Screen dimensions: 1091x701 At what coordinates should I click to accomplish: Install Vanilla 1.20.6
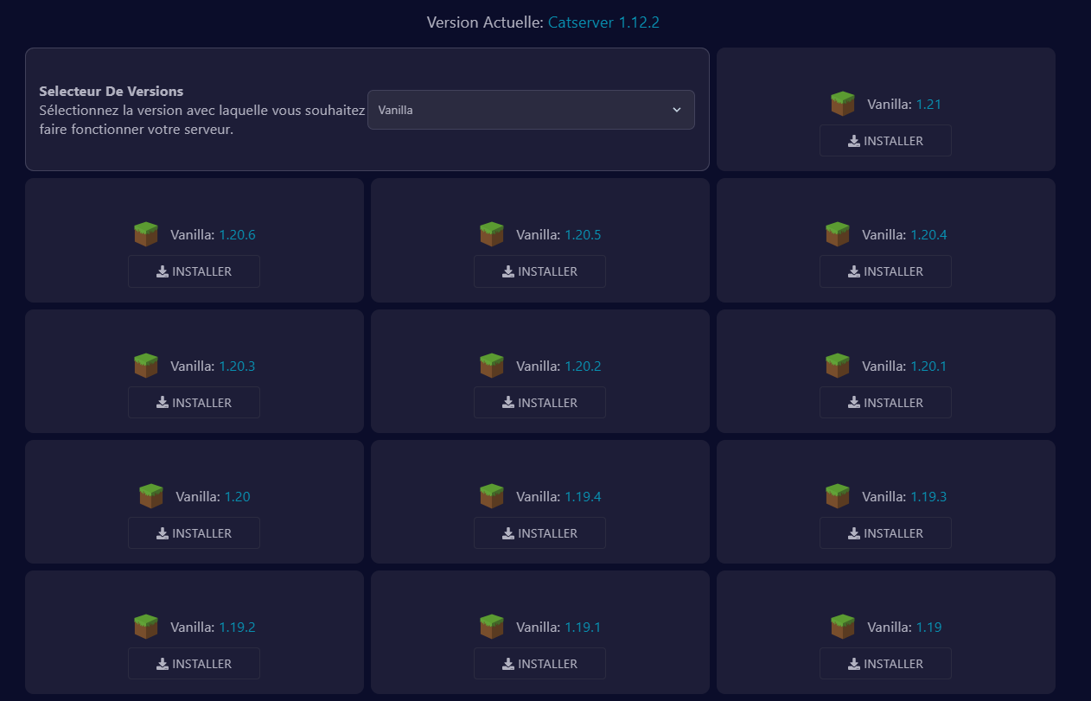(194, 271)
